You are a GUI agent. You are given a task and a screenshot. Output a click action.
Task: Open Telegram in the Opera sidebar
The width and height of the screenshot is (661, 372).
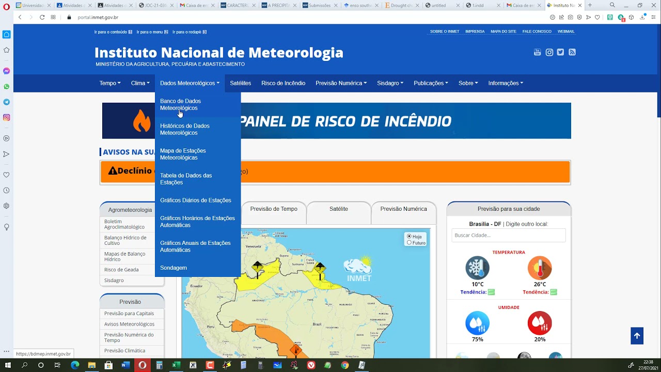pyautogui.click(x=7, y=102)
